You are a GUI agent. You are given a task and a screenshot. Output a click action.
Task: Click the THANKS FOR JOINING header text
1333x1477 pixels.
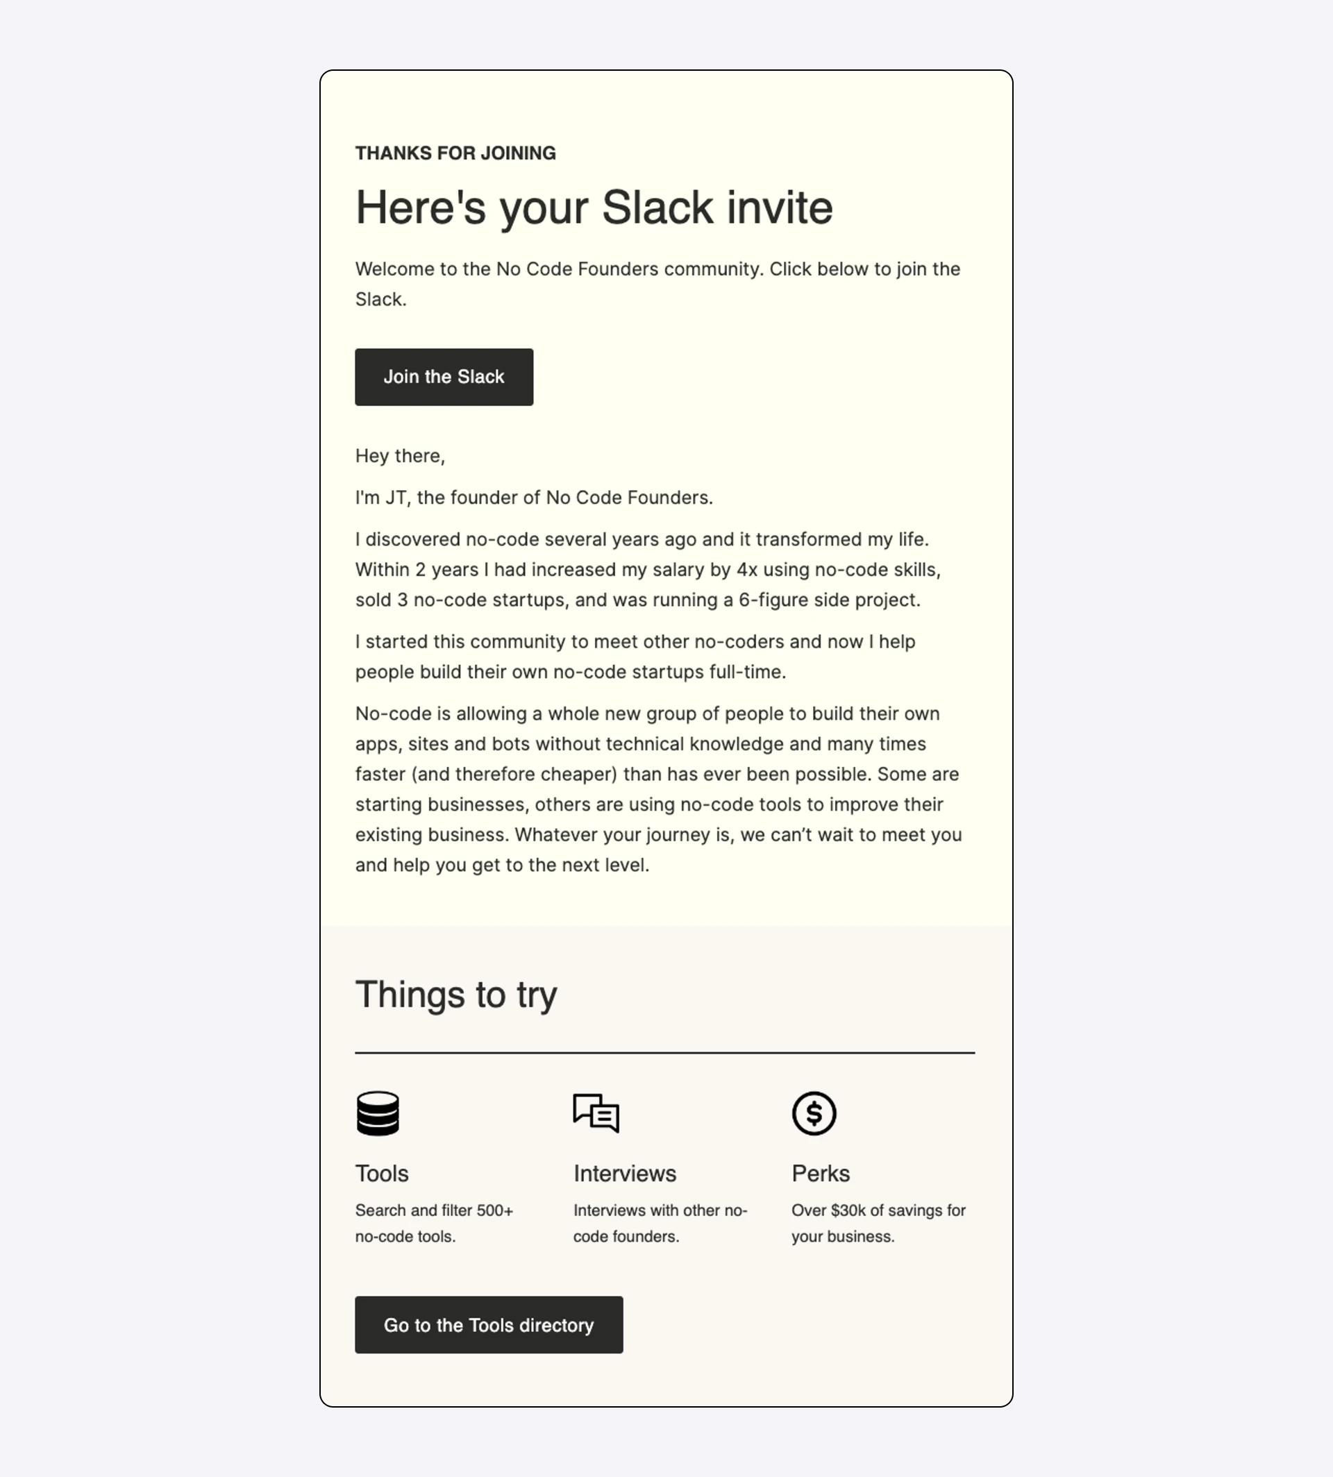pyautogui.click(x=454, y=153)
